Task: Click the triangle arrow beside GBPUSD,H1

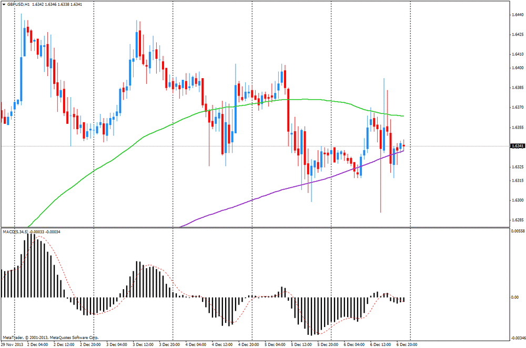Action: 4,3
